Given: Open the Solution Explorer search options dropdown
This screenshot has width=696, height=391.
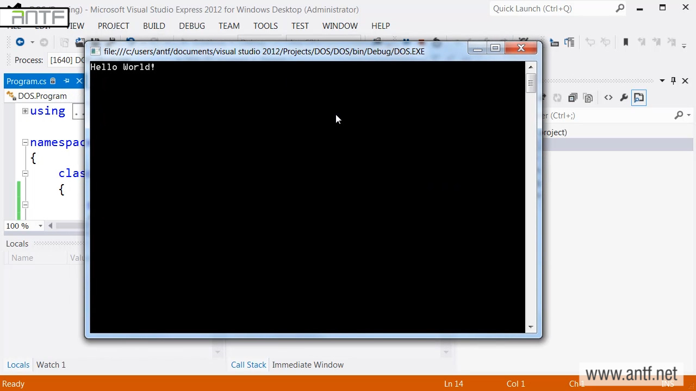Looking at the screenshot, I should click(688, 115).
